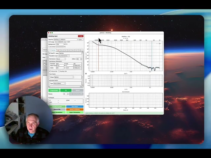Open the Distribution Gauss dropdown
The image size is (211, 158).
[61, 59]
